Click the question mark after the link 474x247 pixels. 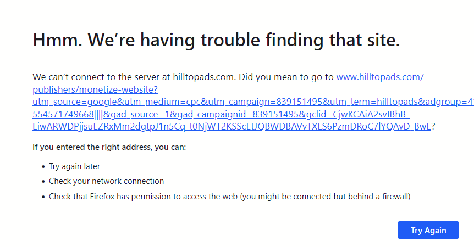[x=433, y=126]
